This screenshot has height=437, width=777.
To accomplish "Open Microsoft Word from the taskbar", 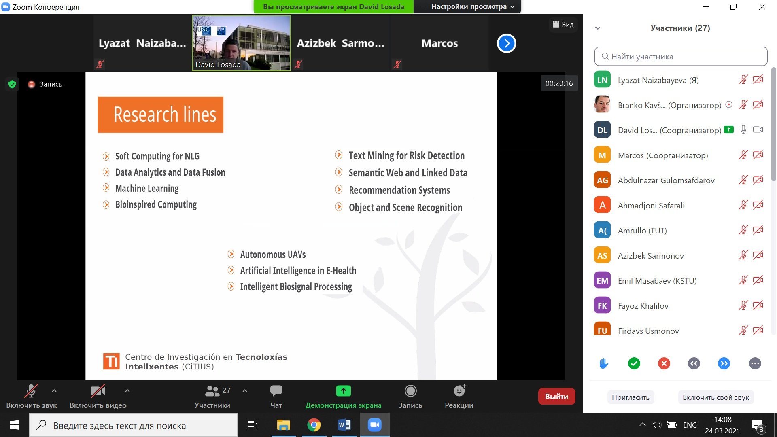I will 344,425.
